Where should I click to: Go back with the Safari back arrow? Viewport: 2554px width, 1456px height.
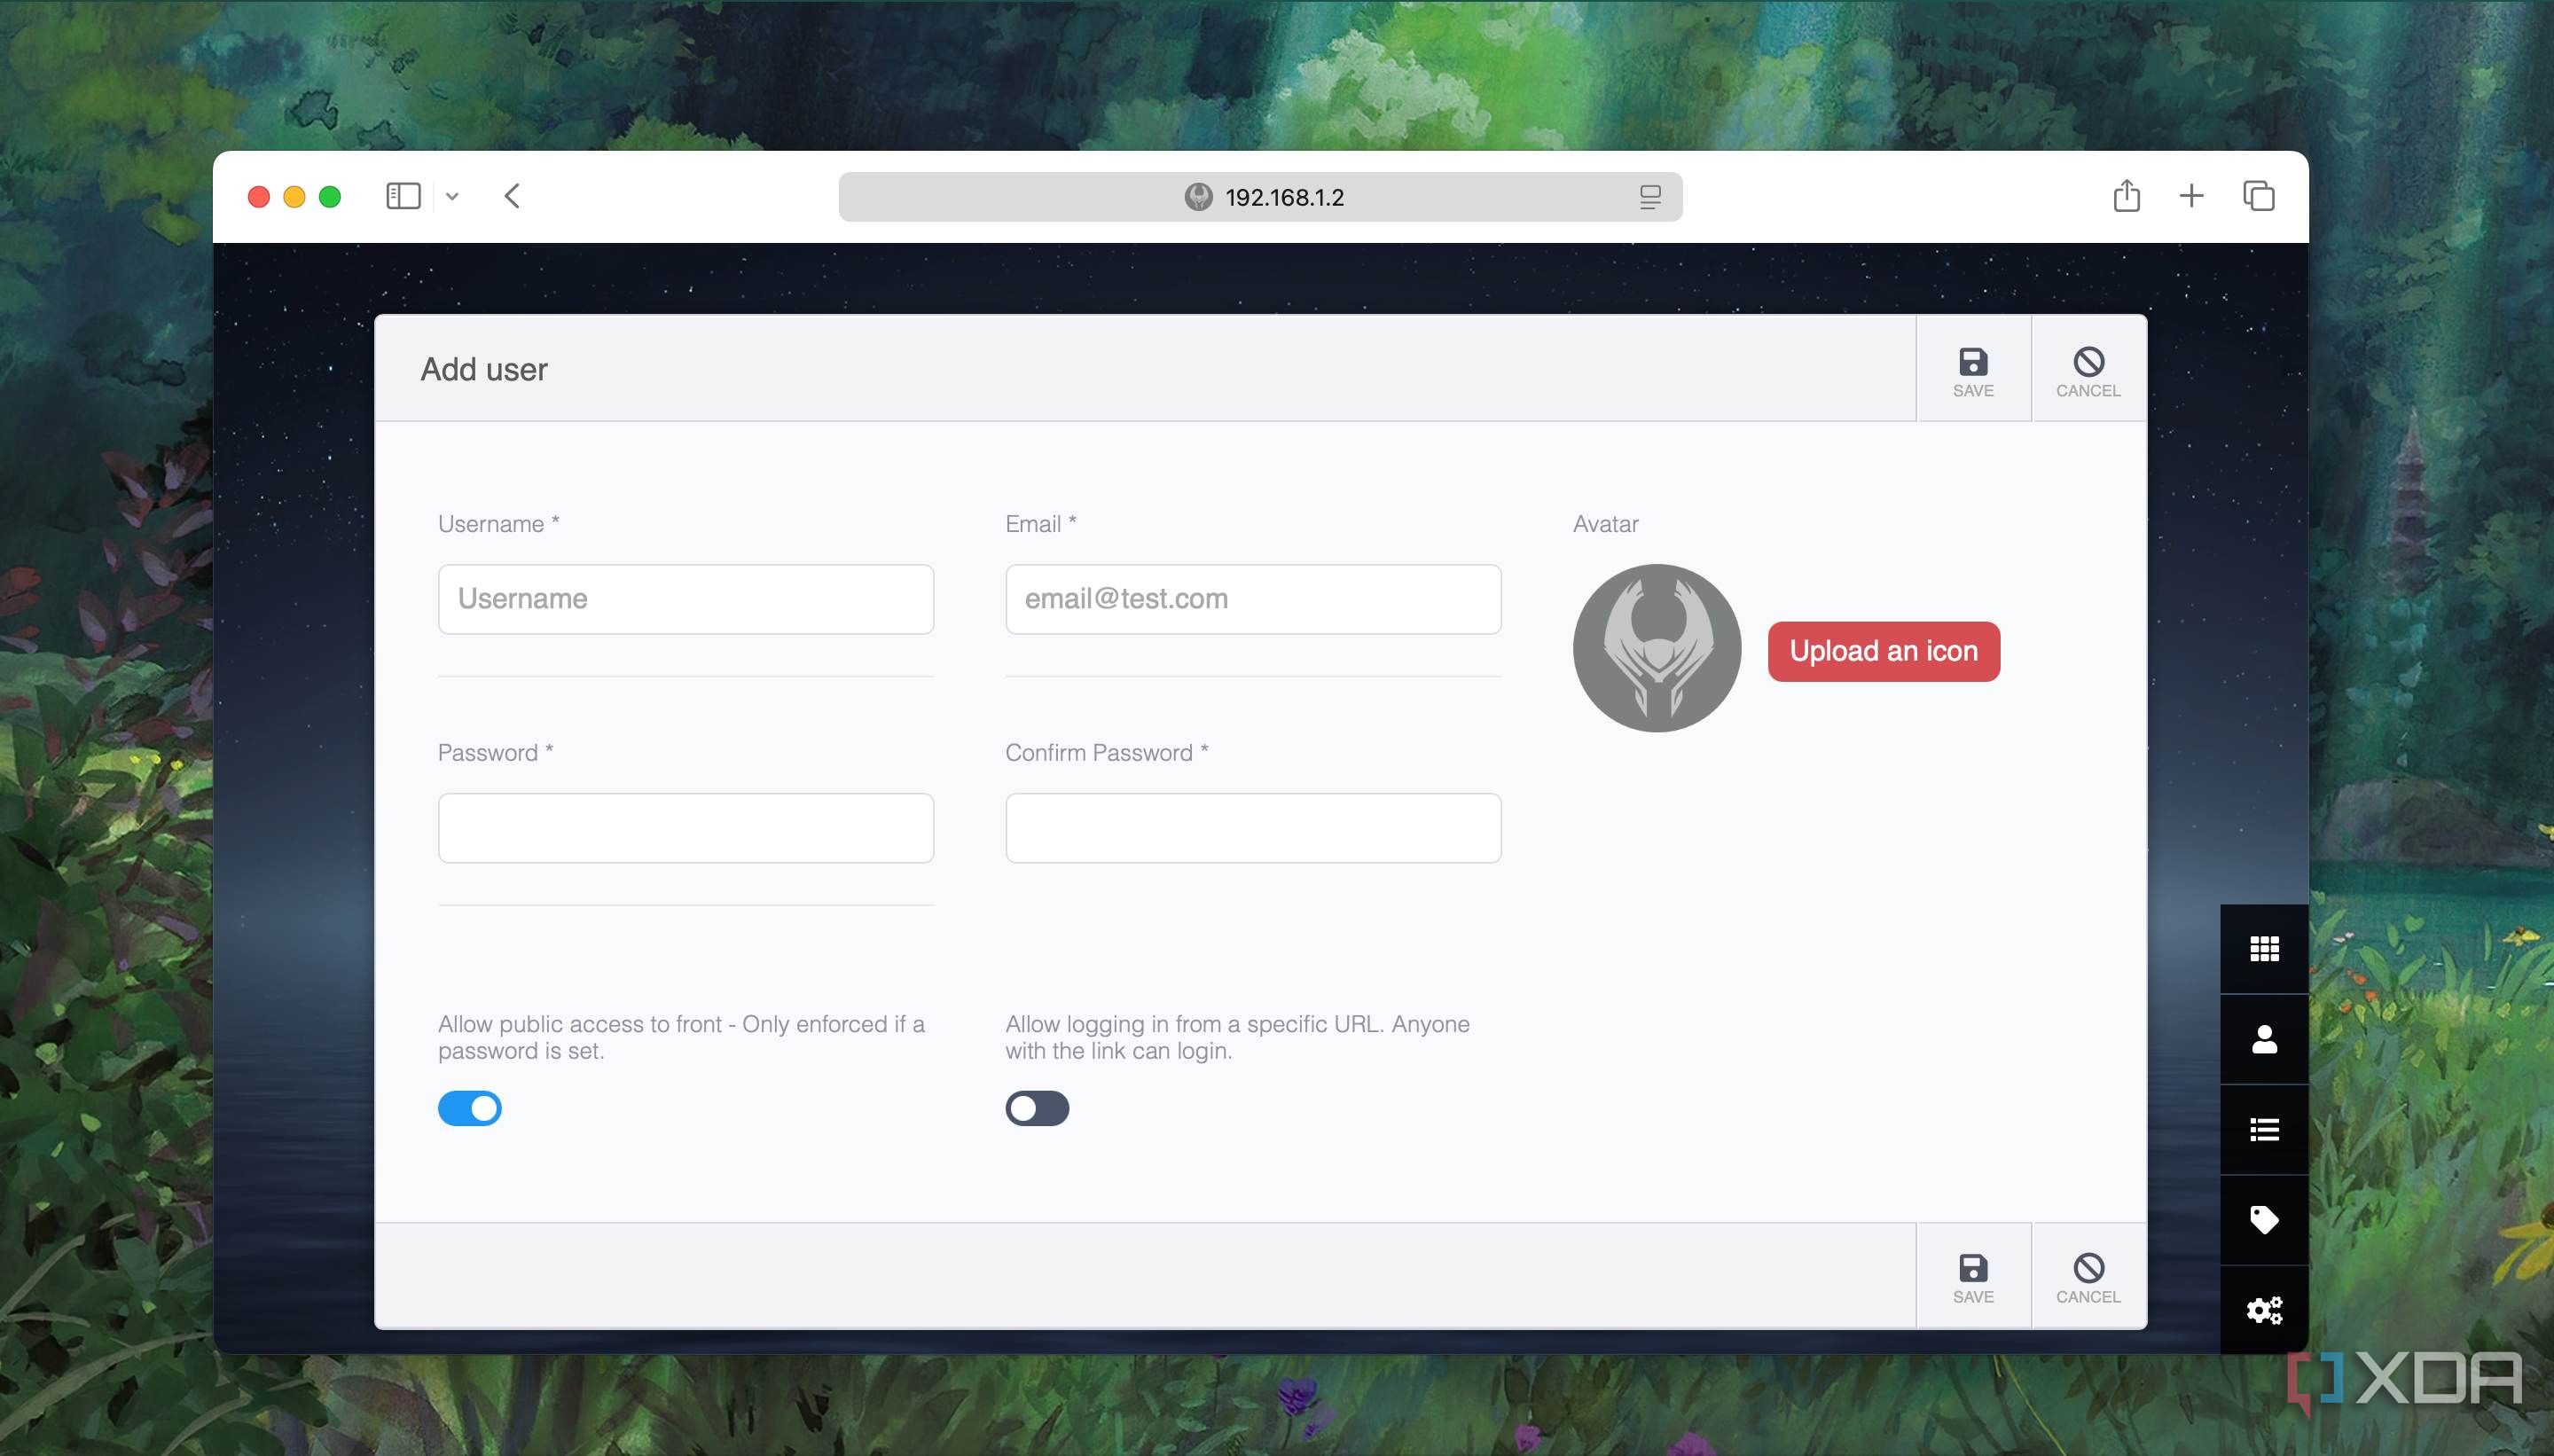click(x=512, y=196)
